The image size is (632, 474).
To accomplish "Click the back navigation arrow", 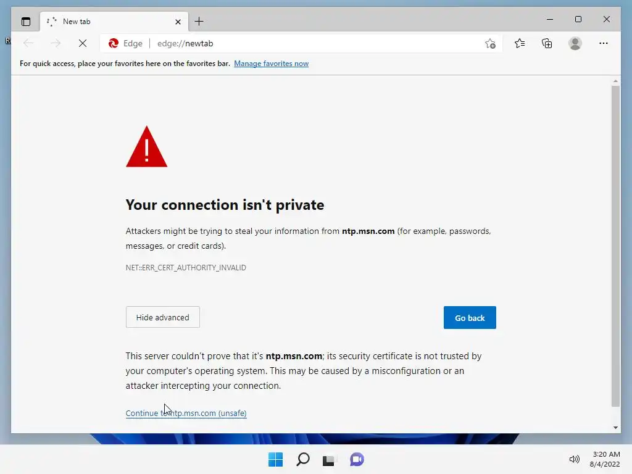I will (x=28, y=44).
